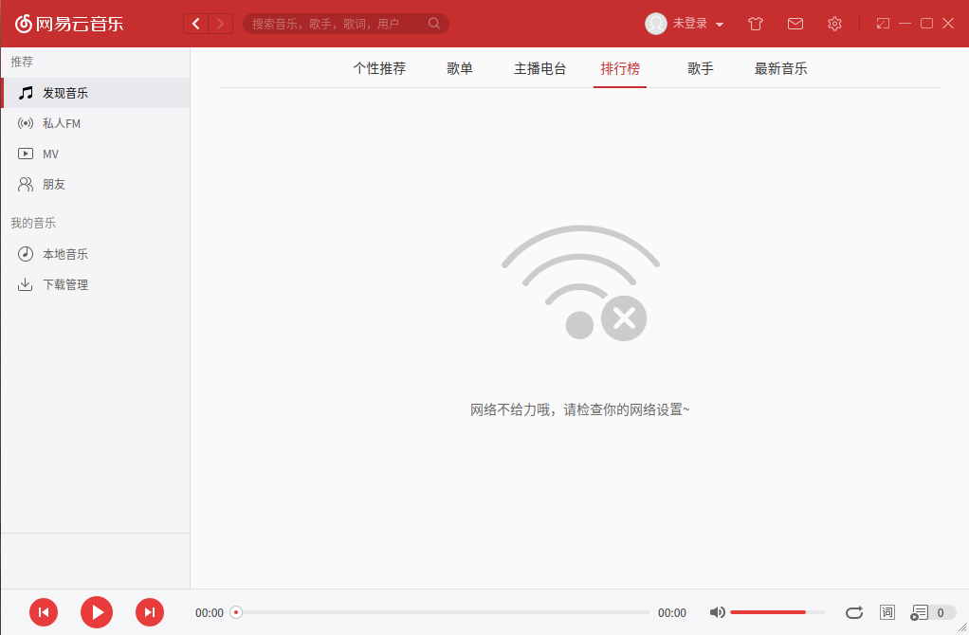Select 发现音乐 in the sidebar

pyautogui.click(x=64, y=92)
